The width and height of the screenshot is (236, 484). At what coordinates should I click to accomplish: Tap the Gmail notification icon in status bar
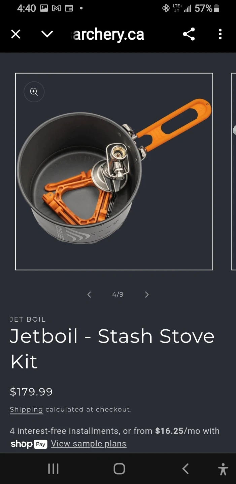[x=56, y=8]
